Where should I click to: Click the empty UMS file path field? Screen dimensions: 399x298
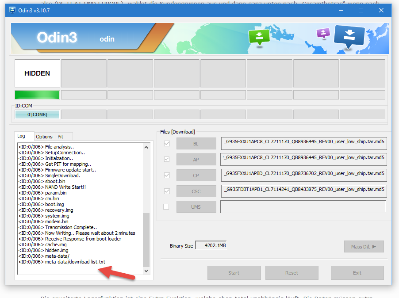point(303,207)
